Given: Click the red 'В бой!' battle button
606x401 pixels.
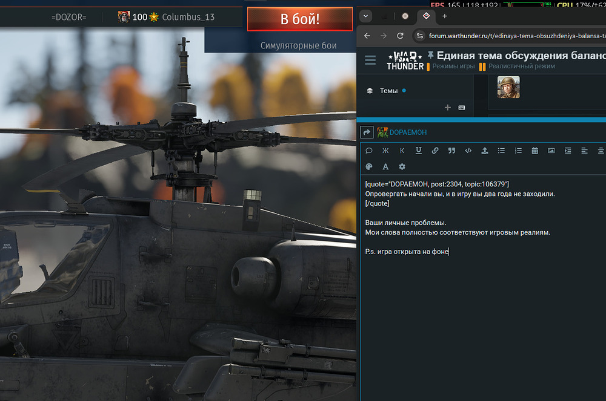Looking at the screenshot, I should coord(300,19).
